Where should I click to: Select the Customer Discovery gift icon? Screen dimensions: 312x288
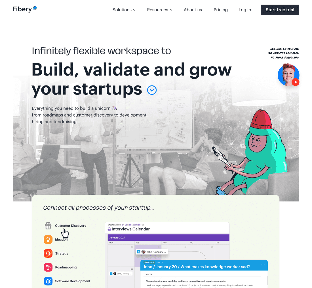pos(48,226)
